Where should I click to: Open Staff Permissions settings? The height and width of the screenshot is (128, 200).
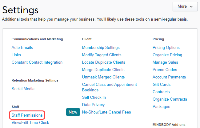click(27, 115)
